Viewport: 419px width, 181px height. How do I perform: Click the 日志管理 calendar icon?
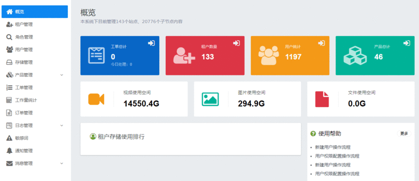(x=10, y=125)
